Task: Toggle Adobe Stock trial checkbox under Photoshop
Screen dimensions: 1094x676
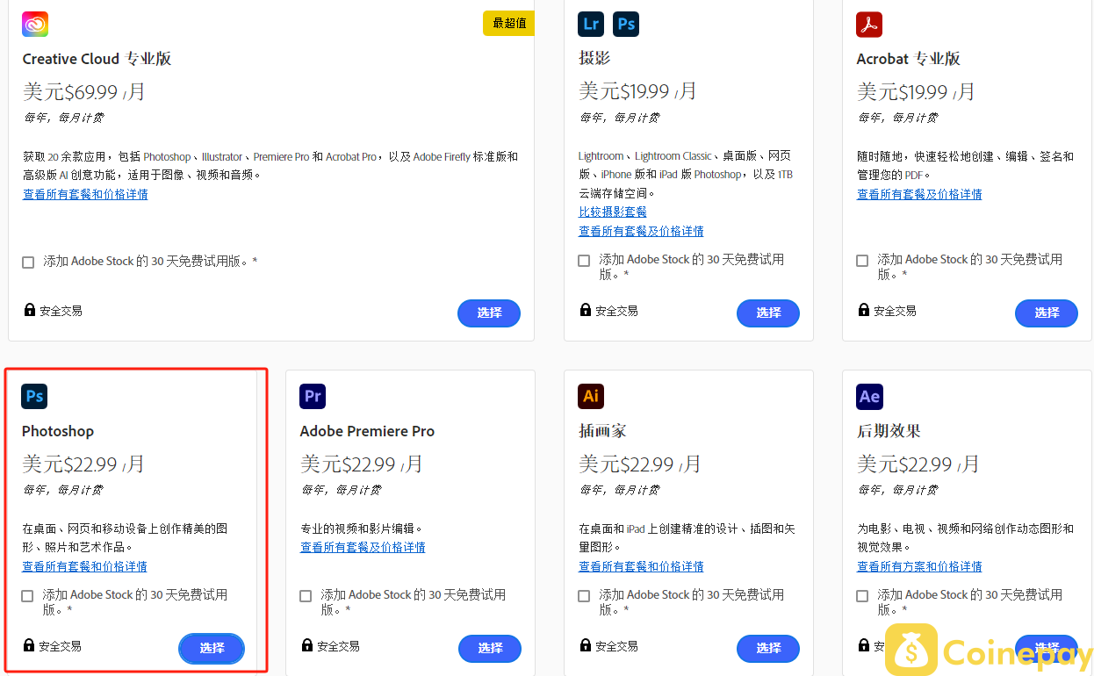Action: 27,596
